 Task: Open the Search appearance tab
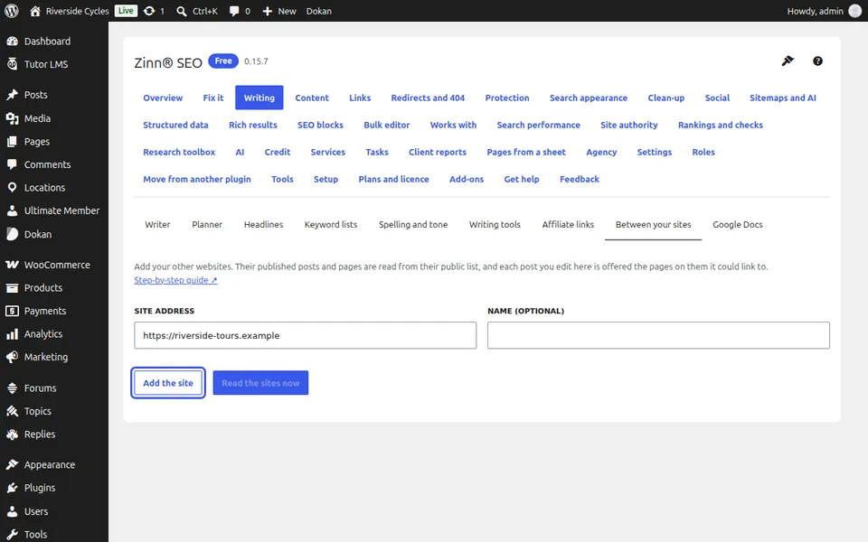tap(589, 98)
